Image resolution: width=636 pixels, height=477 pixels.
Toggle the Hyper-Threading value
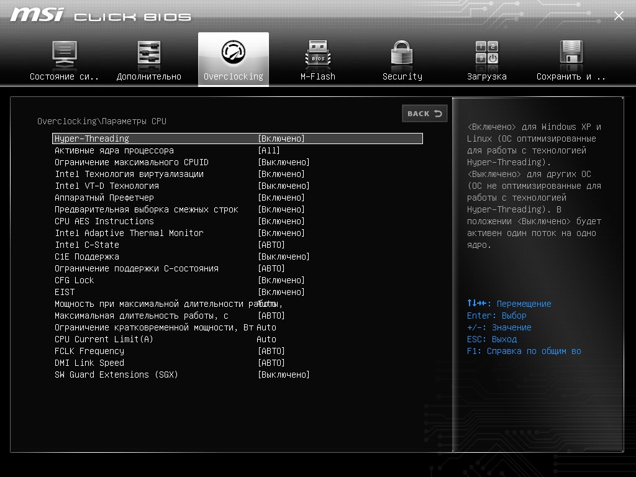(x=281, y=139)
